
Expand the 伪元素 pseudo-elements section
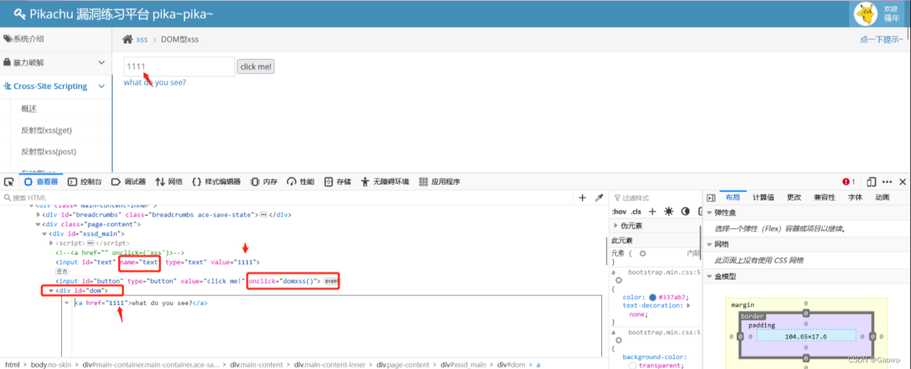[616, 226]
